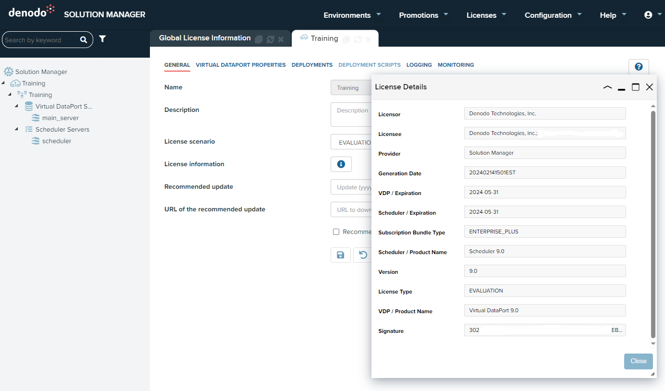Maximize the License Details dialog
Image resolution: width=665 pixels, height=391 pixels.
click(636, 87)
